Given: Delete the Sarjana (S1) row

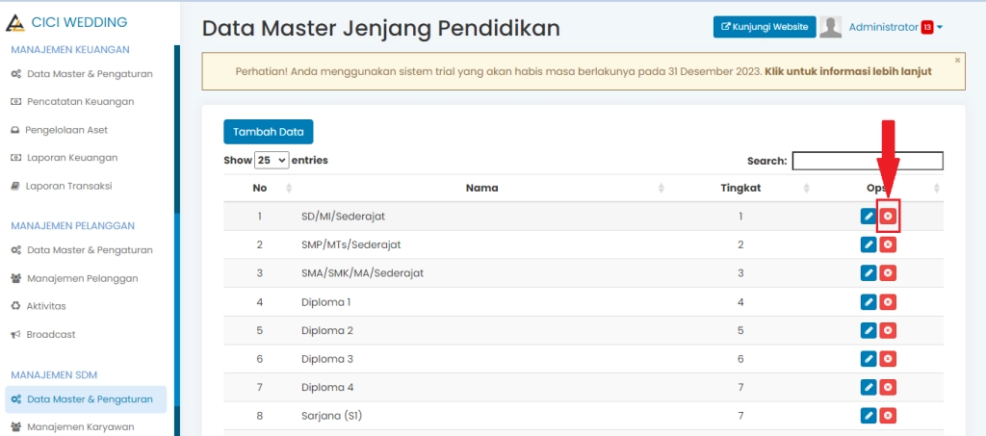Looking at the screenshot, I should pos(888,416).
